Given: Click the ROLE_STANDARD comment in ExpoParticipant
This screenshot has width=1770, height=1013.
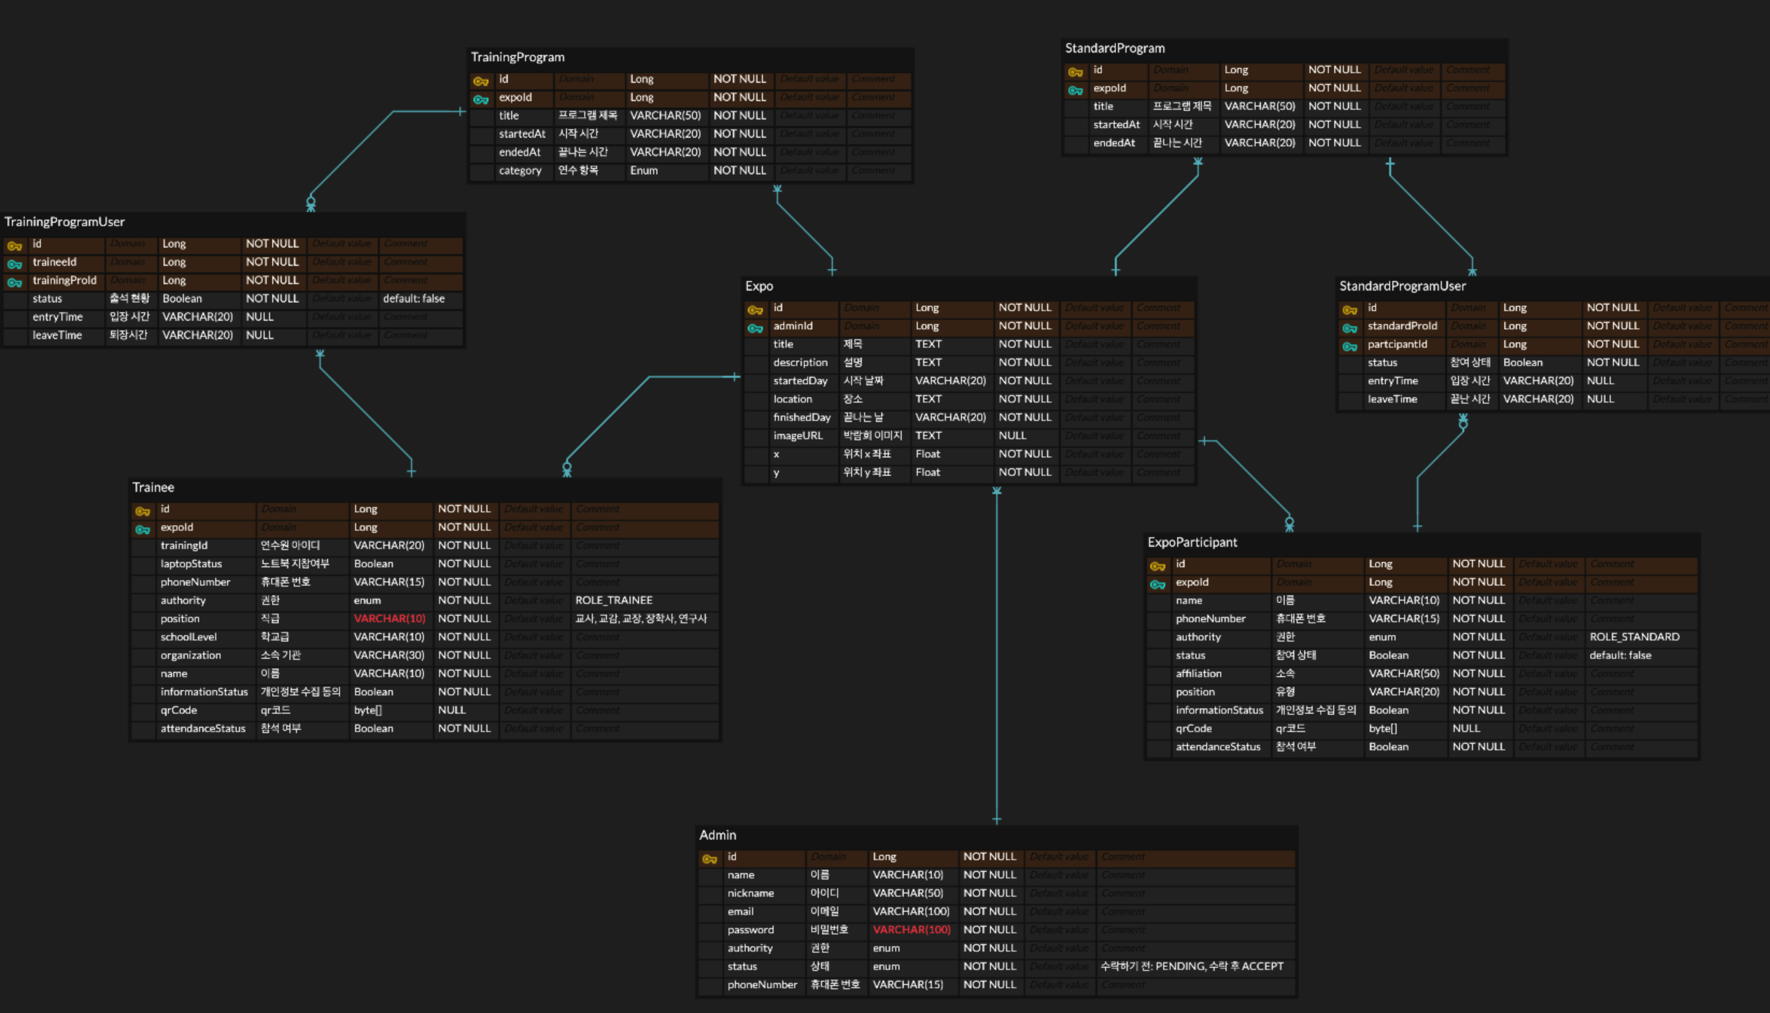Looking at the screenshot, I should [1634, 637].
